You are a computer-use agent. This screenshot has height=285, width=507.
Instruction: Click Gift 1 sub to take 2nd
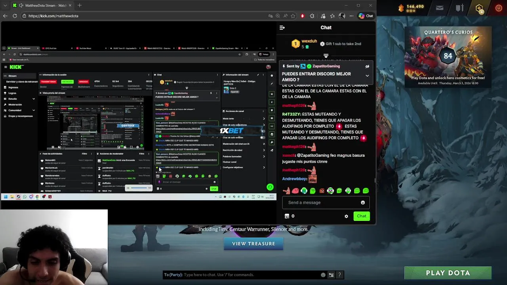341,44
